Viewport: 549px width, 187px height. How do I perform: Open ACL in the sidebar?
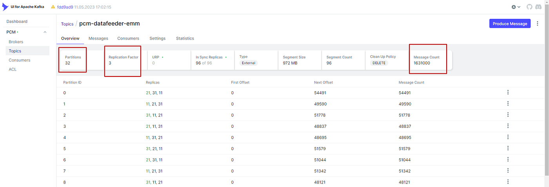click(13, 69)
